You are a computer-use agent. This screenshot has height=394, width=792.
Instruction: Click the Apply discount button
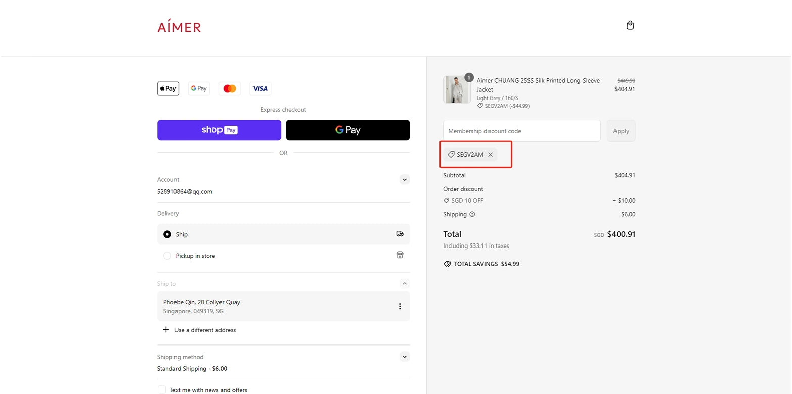click(621, 131)
